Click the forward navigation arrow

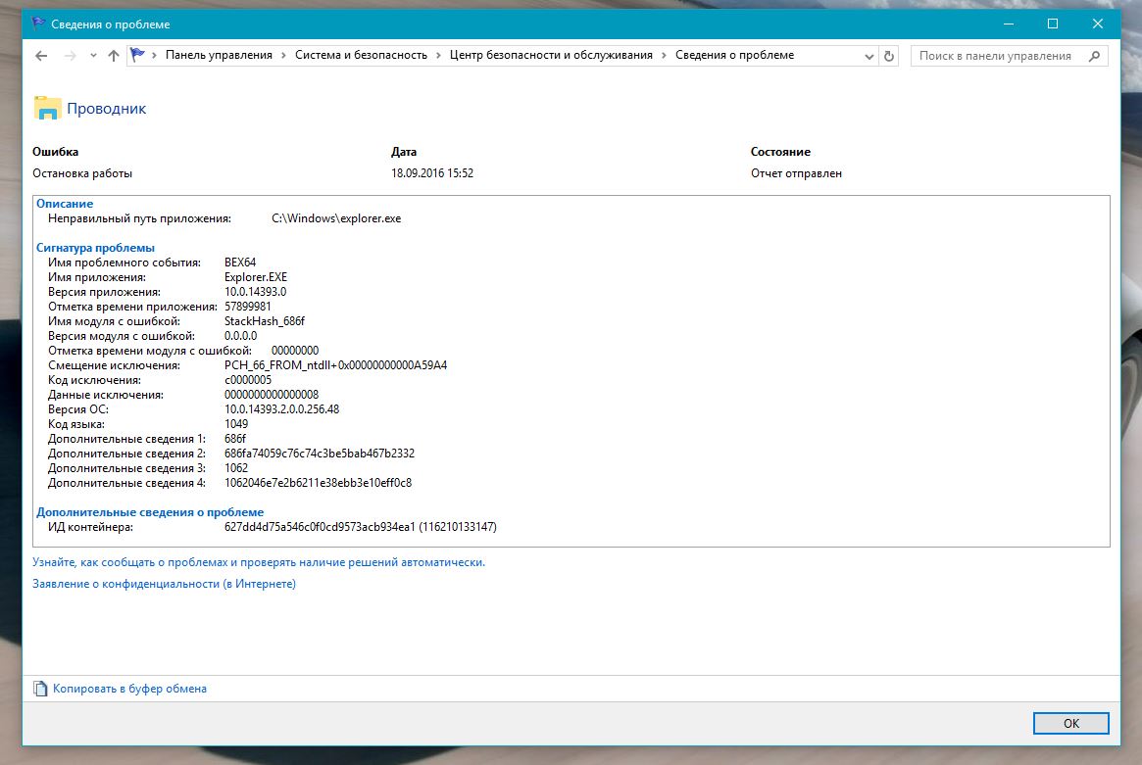point(70,56)
